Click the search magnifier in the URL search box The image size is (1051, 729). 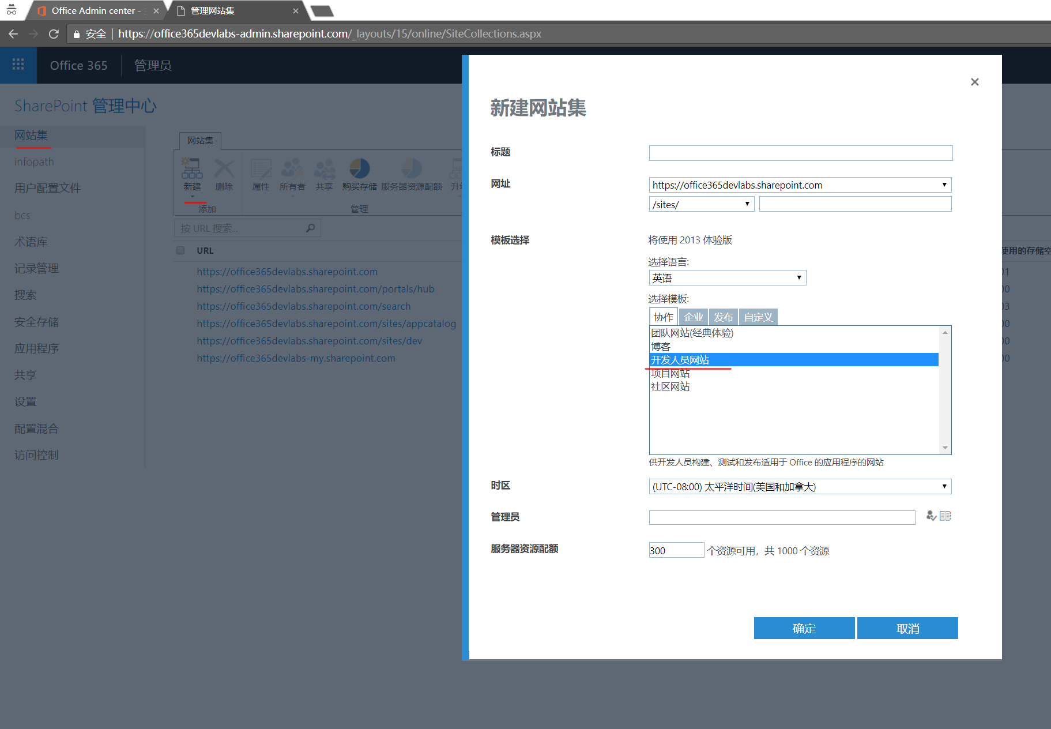(310, 227)
